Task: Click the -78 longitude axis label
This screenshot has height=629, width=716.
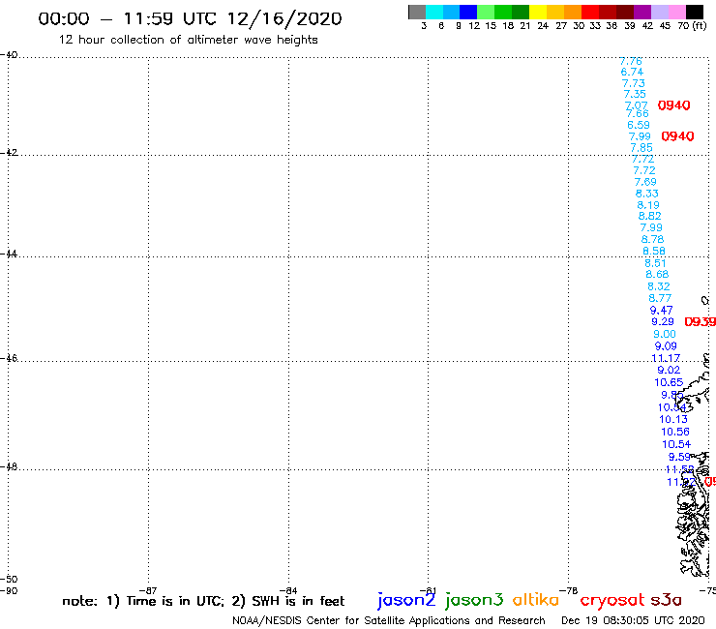Action: tap(569, 590)
